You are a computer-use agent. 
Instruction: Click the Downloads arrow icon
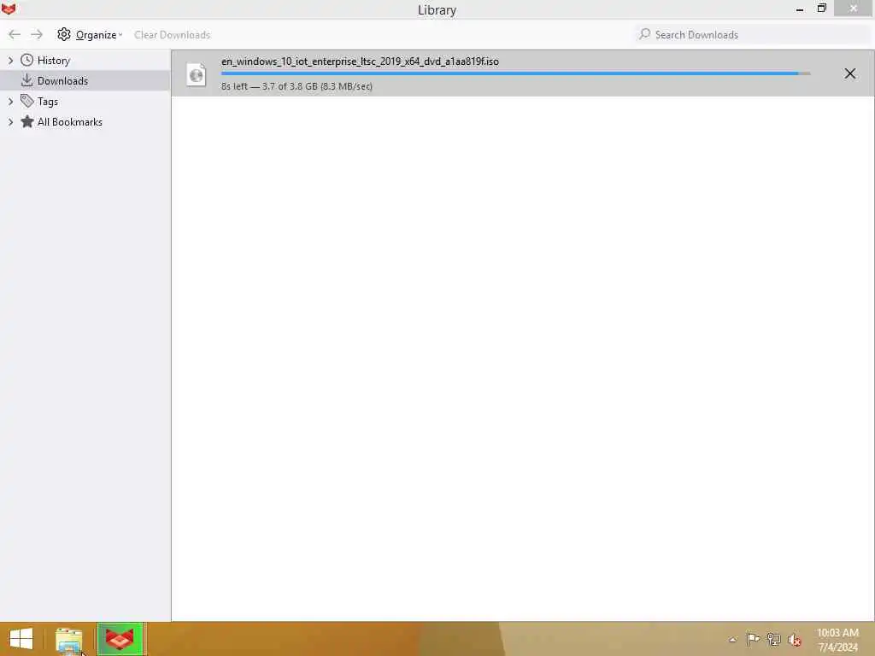pos(26,80)
